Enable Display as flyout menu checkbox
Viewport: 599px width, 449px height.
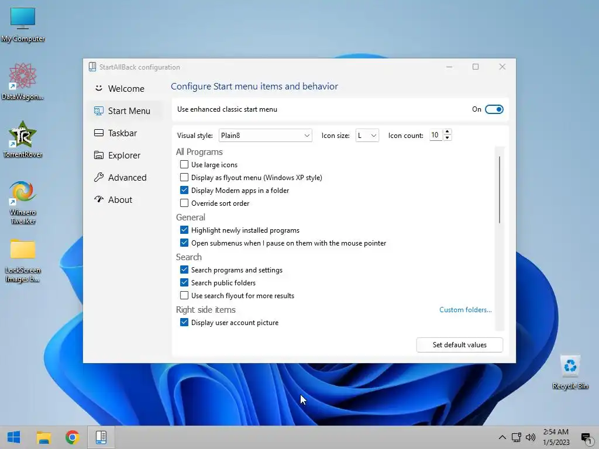coord(184,178)
